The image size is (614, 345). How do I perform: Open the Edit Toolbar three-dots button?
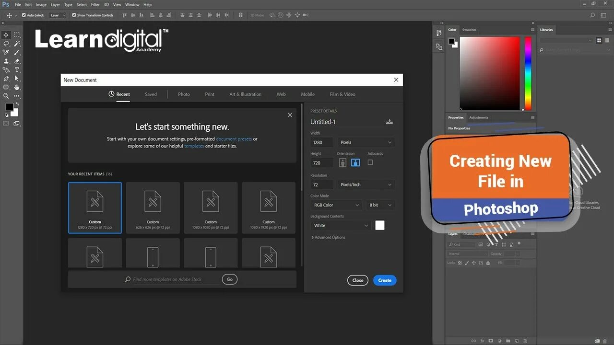click(x=17, y=96)
